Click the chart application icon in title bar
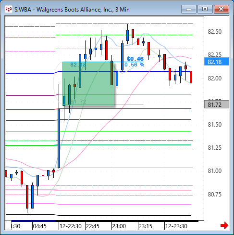 point(9,9)
